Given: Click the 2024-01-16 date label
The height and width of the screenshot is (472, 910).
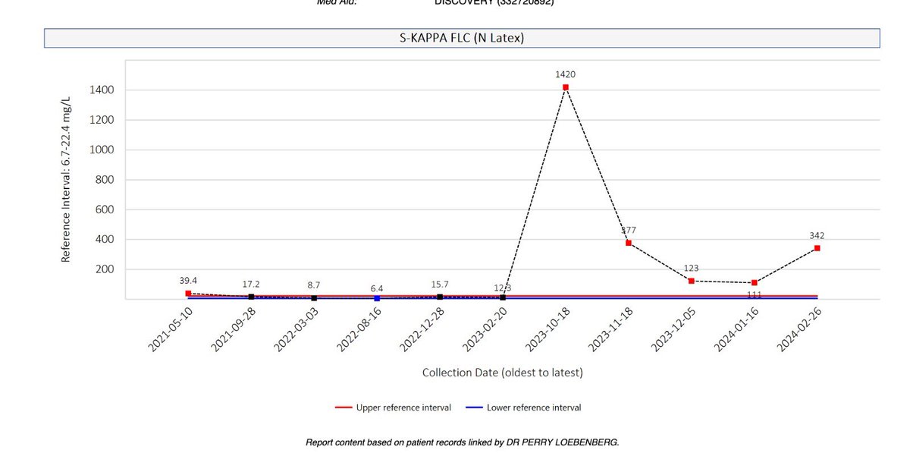Looking at the screenshot, I should [736, 330].
